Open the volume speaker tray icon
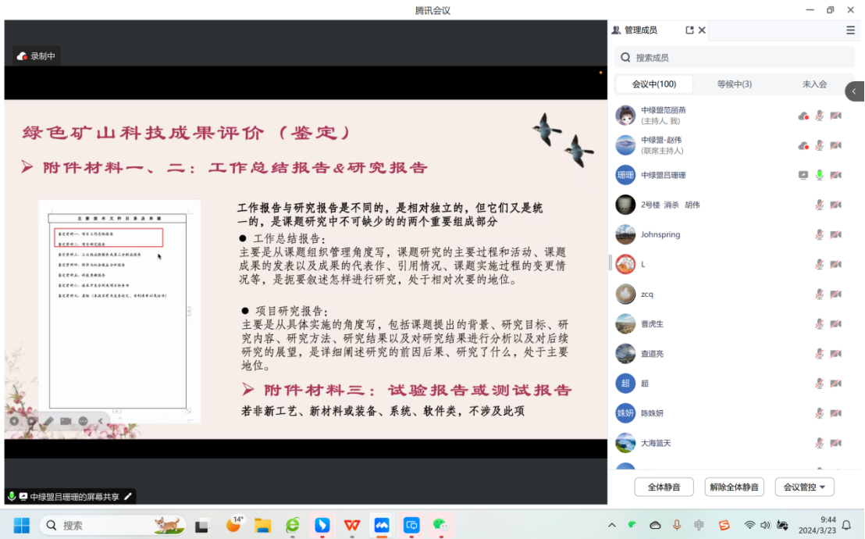This screenshot has width=865, height=539. 765,525
